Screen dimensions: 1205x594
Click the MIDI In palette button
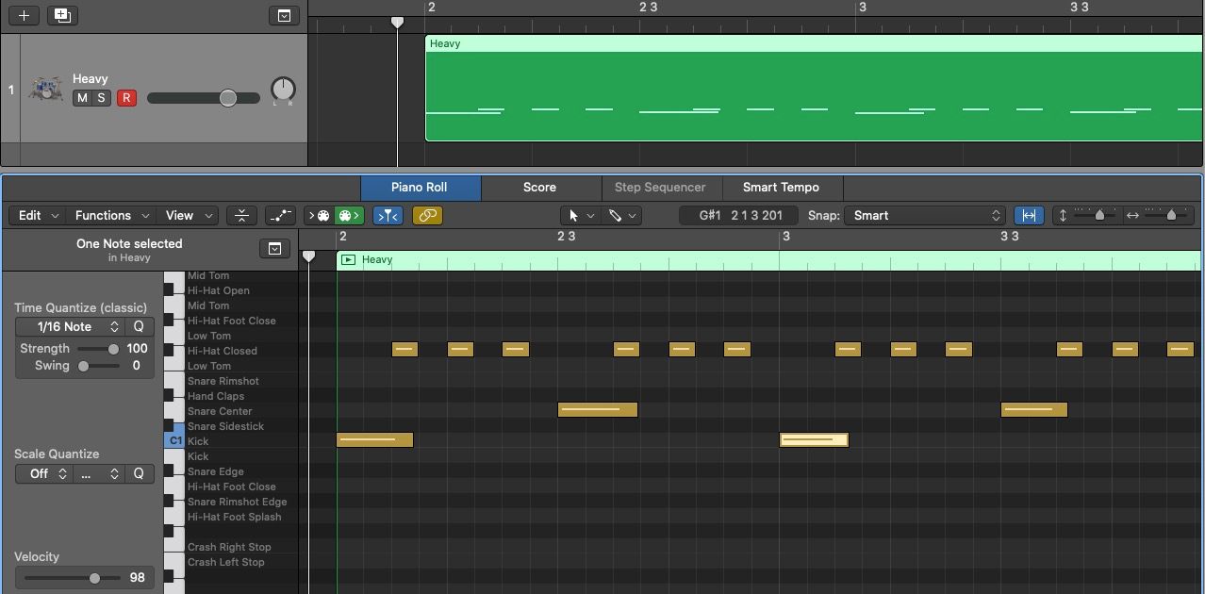coord(318,216)
